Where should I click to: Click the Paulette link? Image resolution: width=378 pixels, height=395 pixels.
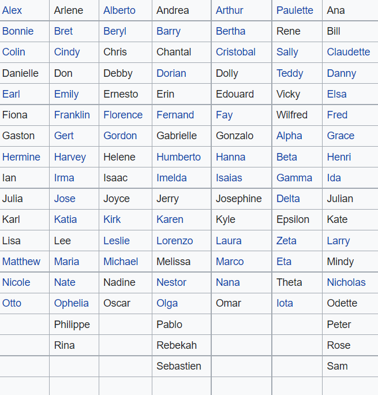(x=294, y=10)
